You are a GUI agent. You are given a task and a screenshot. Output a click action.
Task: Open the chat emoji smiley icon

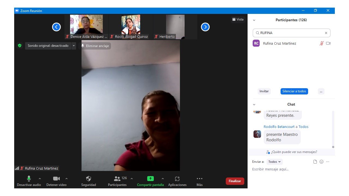(321, 162)
